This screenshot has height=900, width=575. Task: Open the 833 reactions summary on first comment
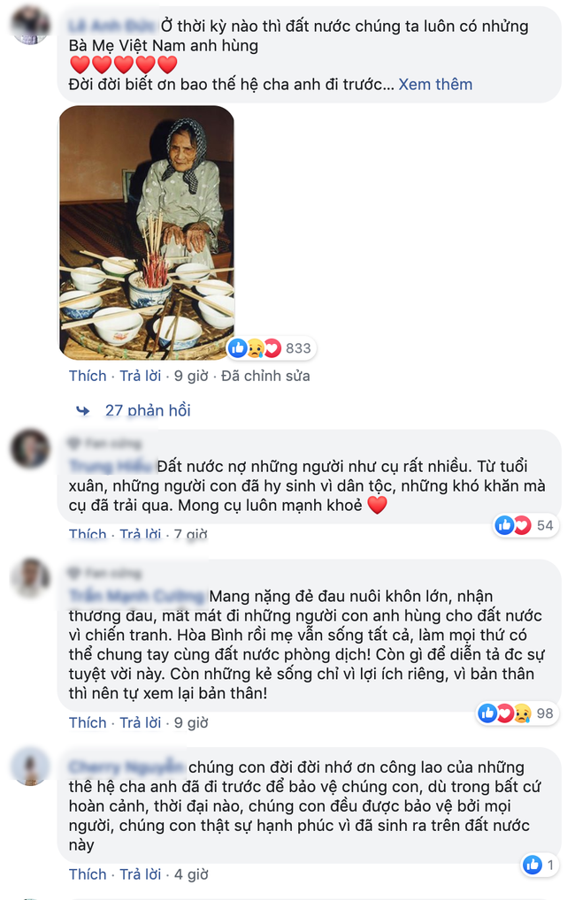(x=271, y=347)
